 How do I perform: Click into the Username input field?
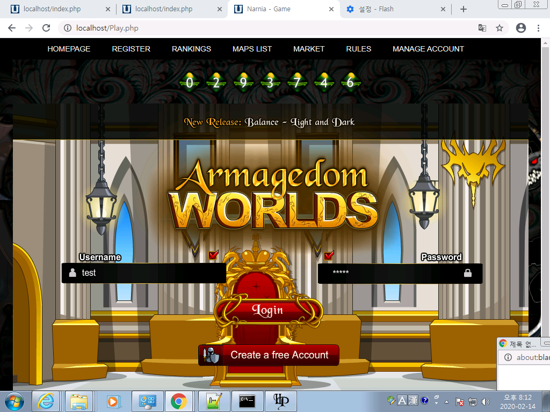point(150,273)
